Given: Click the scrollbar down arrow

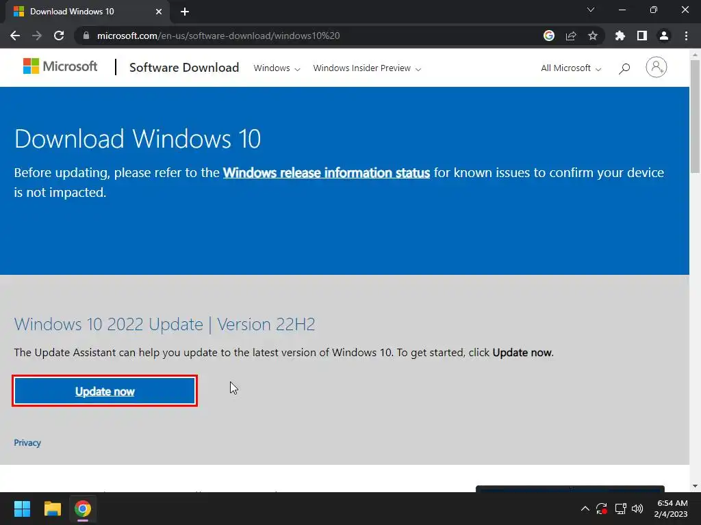Looking at the screenshot, I should pos(696,486).
